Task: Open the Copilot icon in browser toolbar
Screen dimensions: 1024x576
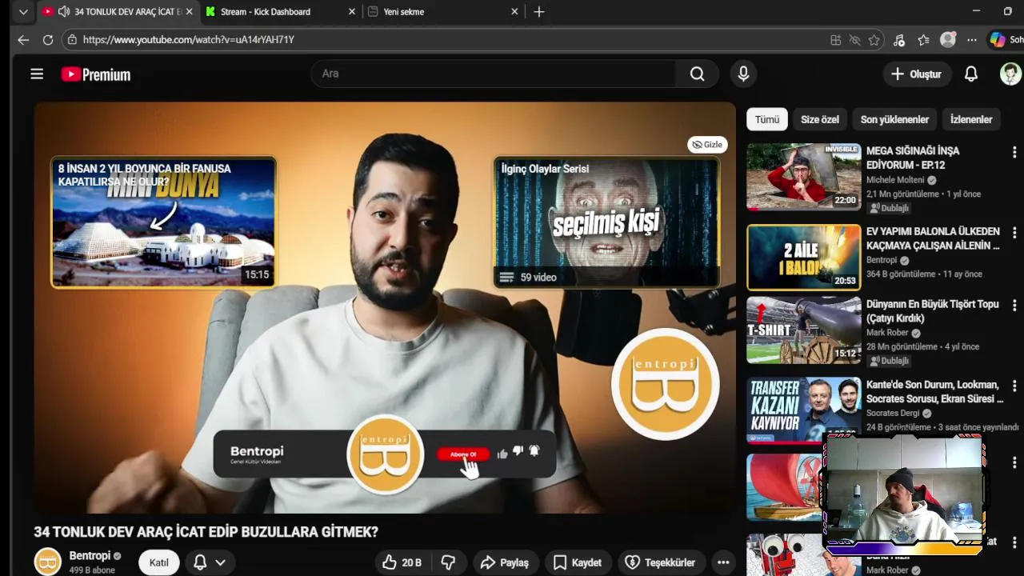Action: [997, 39]
